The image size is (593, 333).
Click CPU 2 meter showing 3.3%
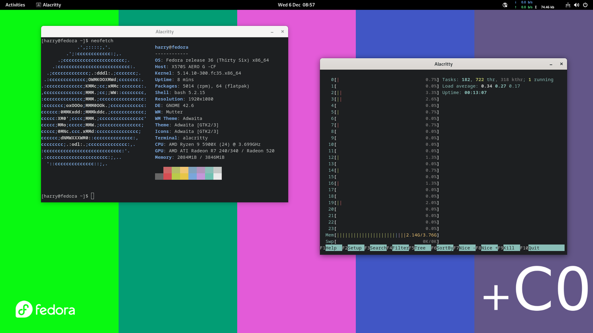click(x=385, y=92)
